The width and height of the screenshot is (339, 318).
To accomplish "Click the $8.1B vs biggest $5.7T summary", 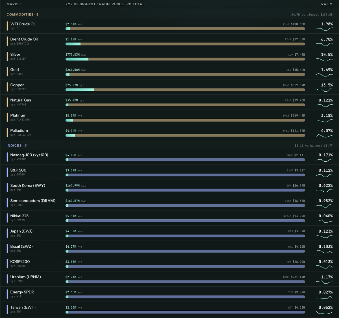I will (314, 146).
